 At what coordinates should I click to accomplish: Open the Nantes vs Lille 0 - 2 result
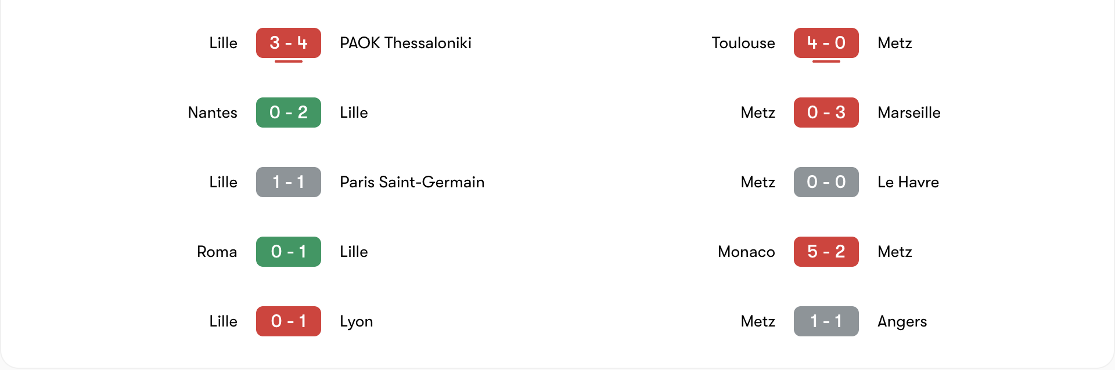click(x=288, y=113)
